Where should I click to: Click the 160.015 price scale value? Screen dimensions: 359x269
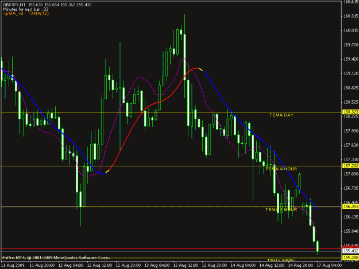pos(350,30)
